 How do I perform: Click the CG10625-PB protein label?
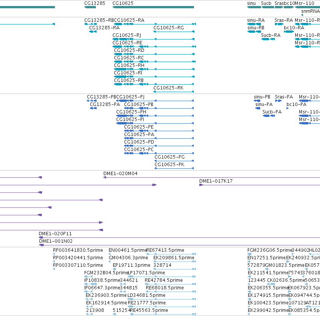click(139, 104)
